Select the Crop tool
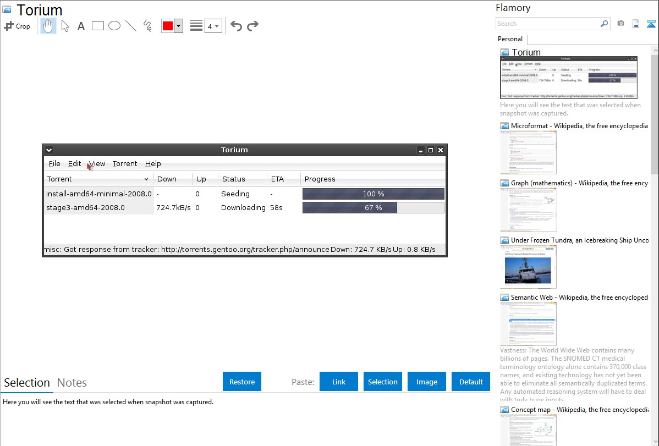The height and width of the screenshot is (446, 659). (17, 26)
